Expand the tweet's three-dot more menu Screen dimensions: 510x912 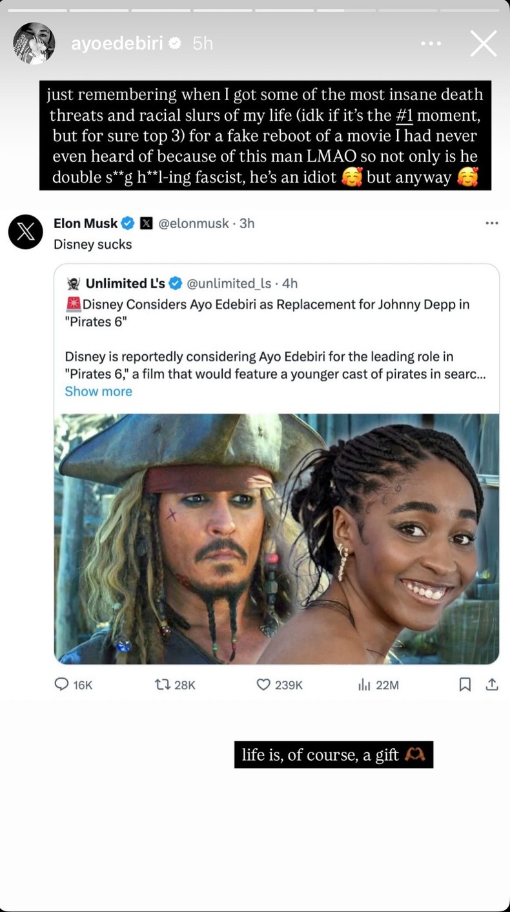coord(492,224)
